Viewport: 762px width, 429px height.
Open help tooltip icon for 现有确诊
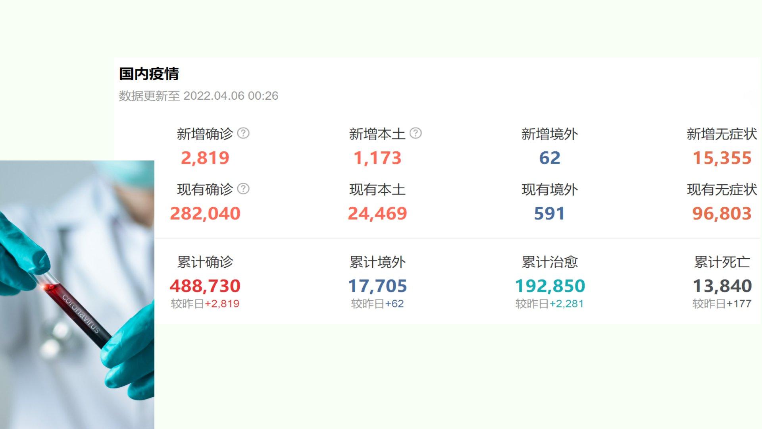[x=243, y=189]
